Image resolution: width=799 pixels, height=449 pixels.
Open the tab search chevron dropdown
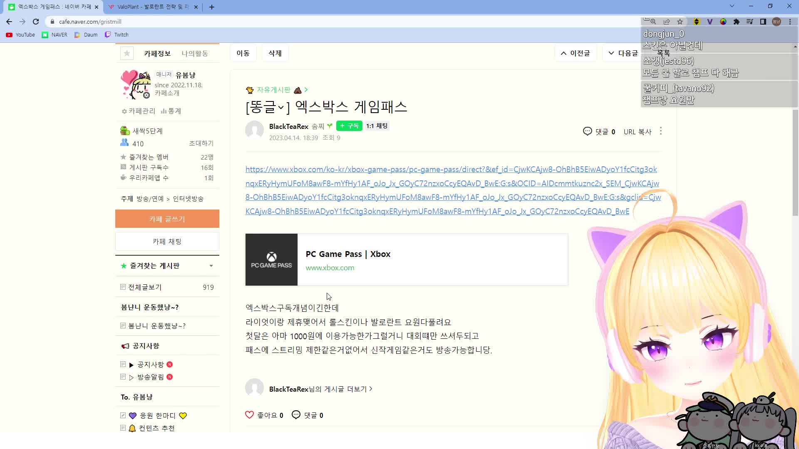(732, 6)
